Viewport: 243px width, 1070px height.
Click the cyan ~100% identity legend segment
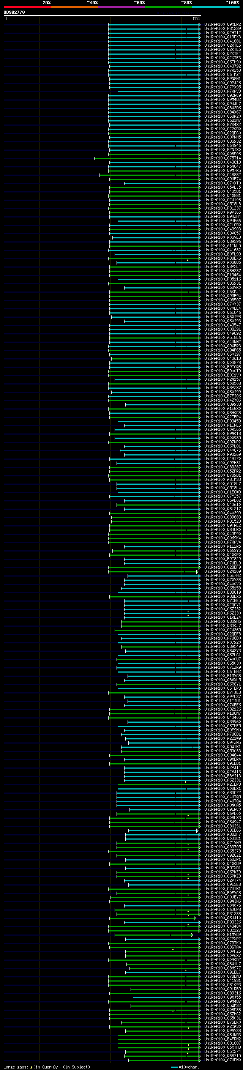pyautogui.click(x=216, y=7)
